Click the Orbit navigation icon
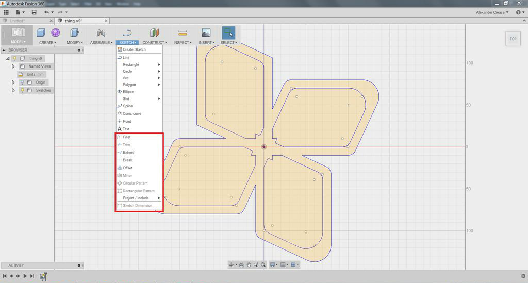The image size is (528, 283). pos(232,265)
